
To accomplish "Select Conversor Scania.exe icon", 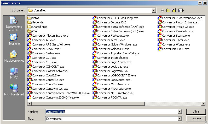I will tap(160, 36).
